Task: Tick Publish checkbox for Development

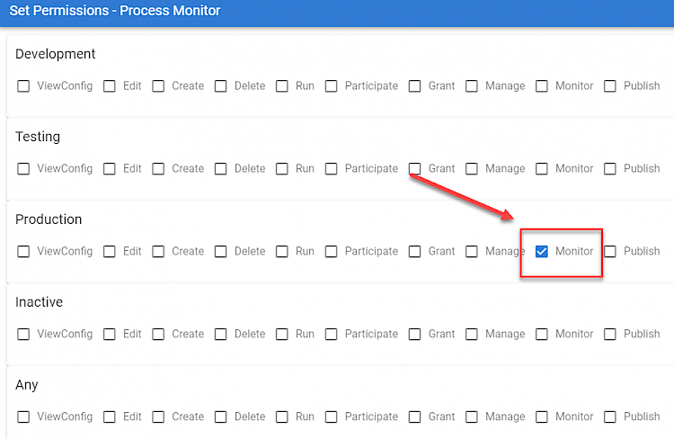Action: tap(610, 86)
